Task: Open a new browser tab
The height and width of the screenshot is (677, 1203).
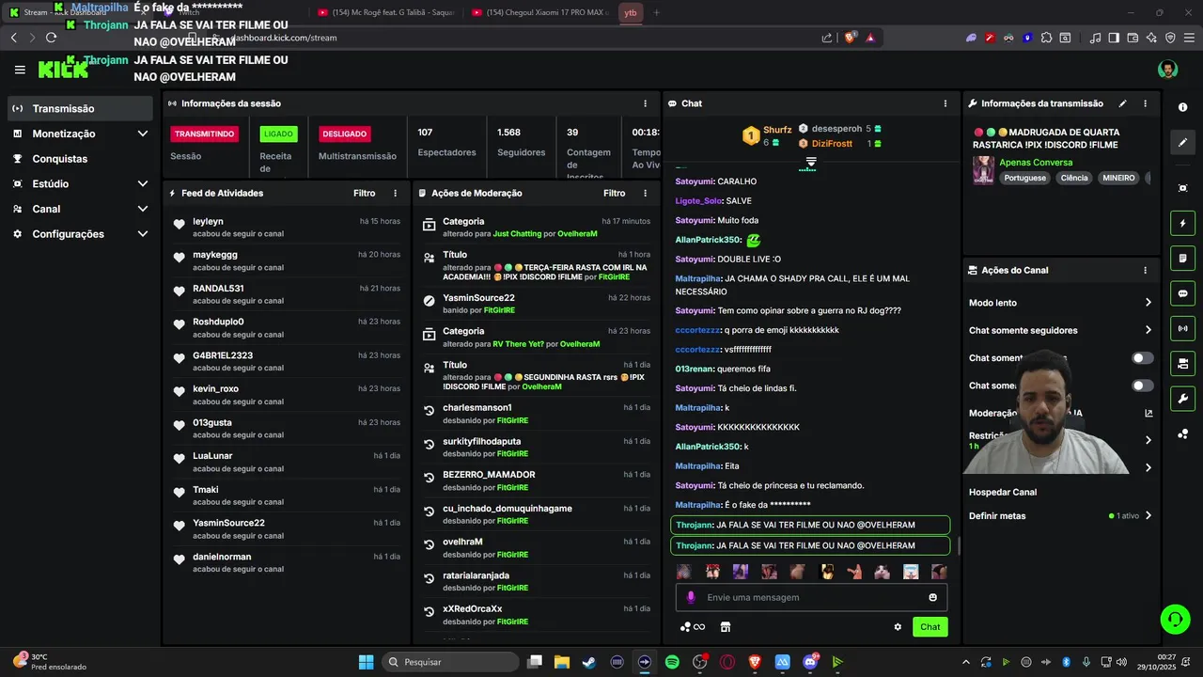Action: click(x=656, y=12)
